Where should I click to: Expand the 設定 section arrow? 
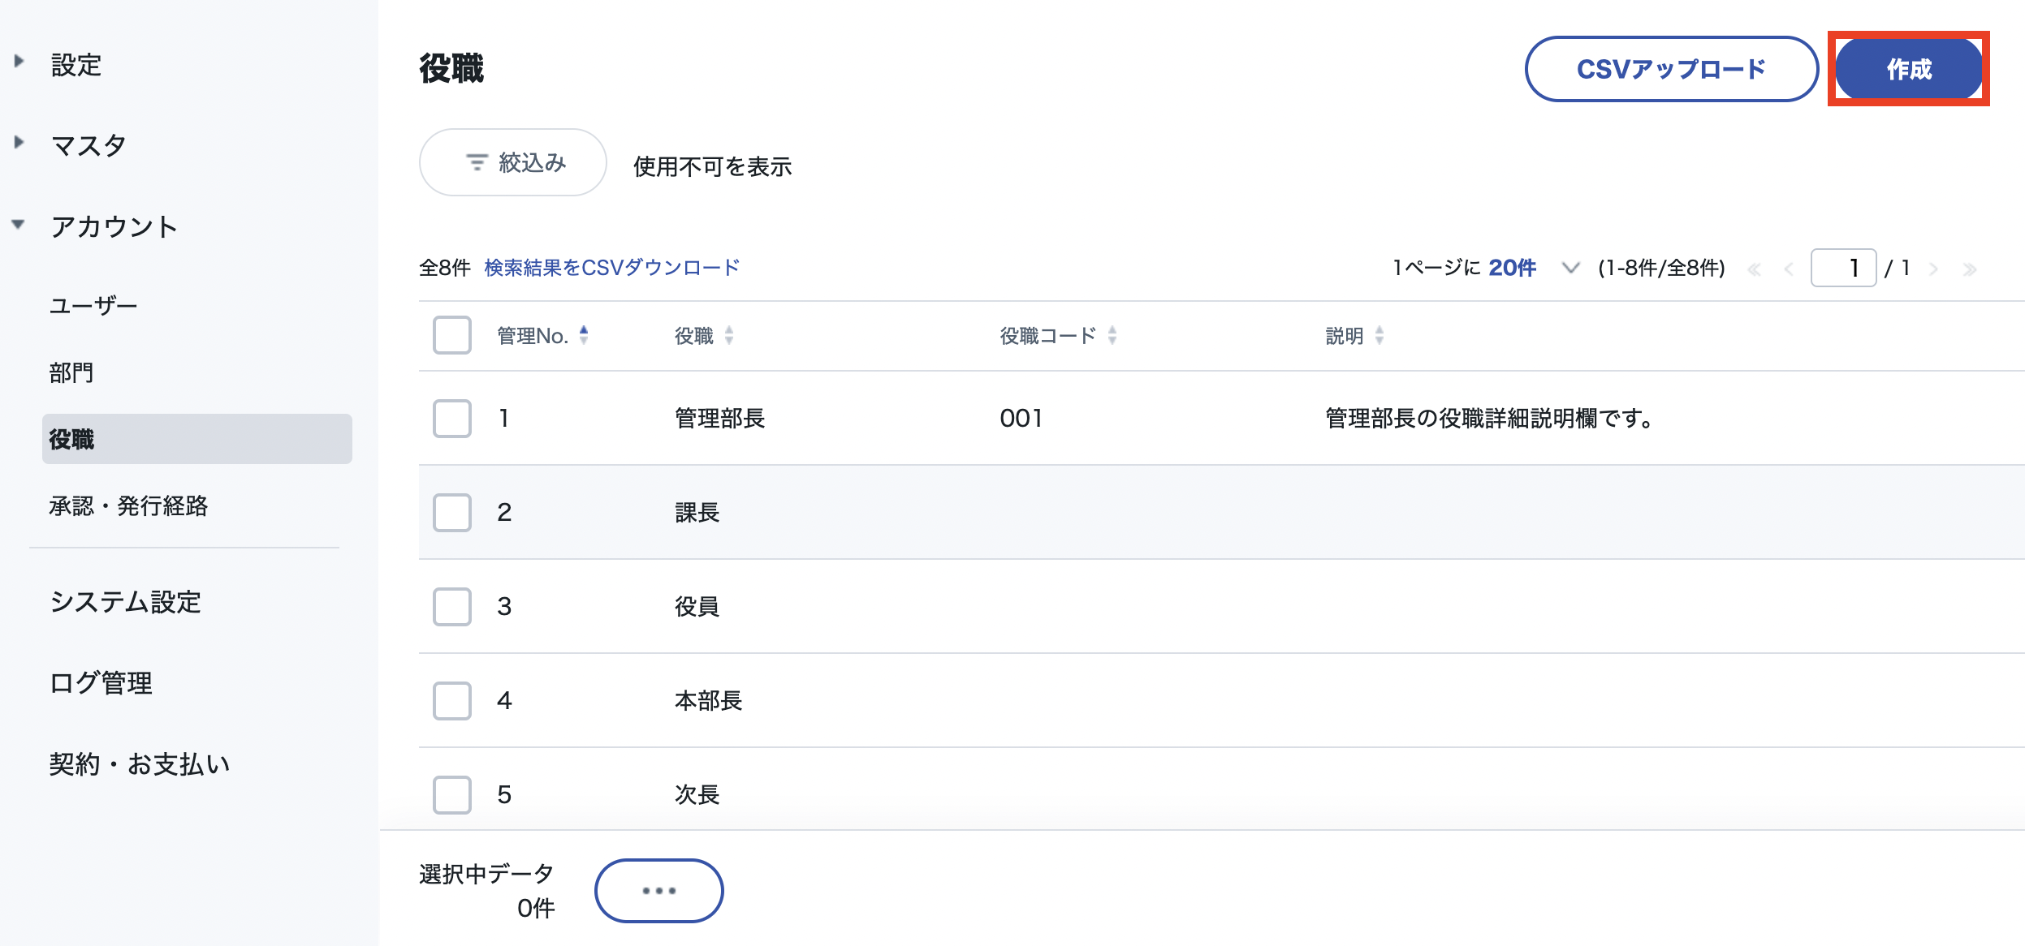point(19,62)
